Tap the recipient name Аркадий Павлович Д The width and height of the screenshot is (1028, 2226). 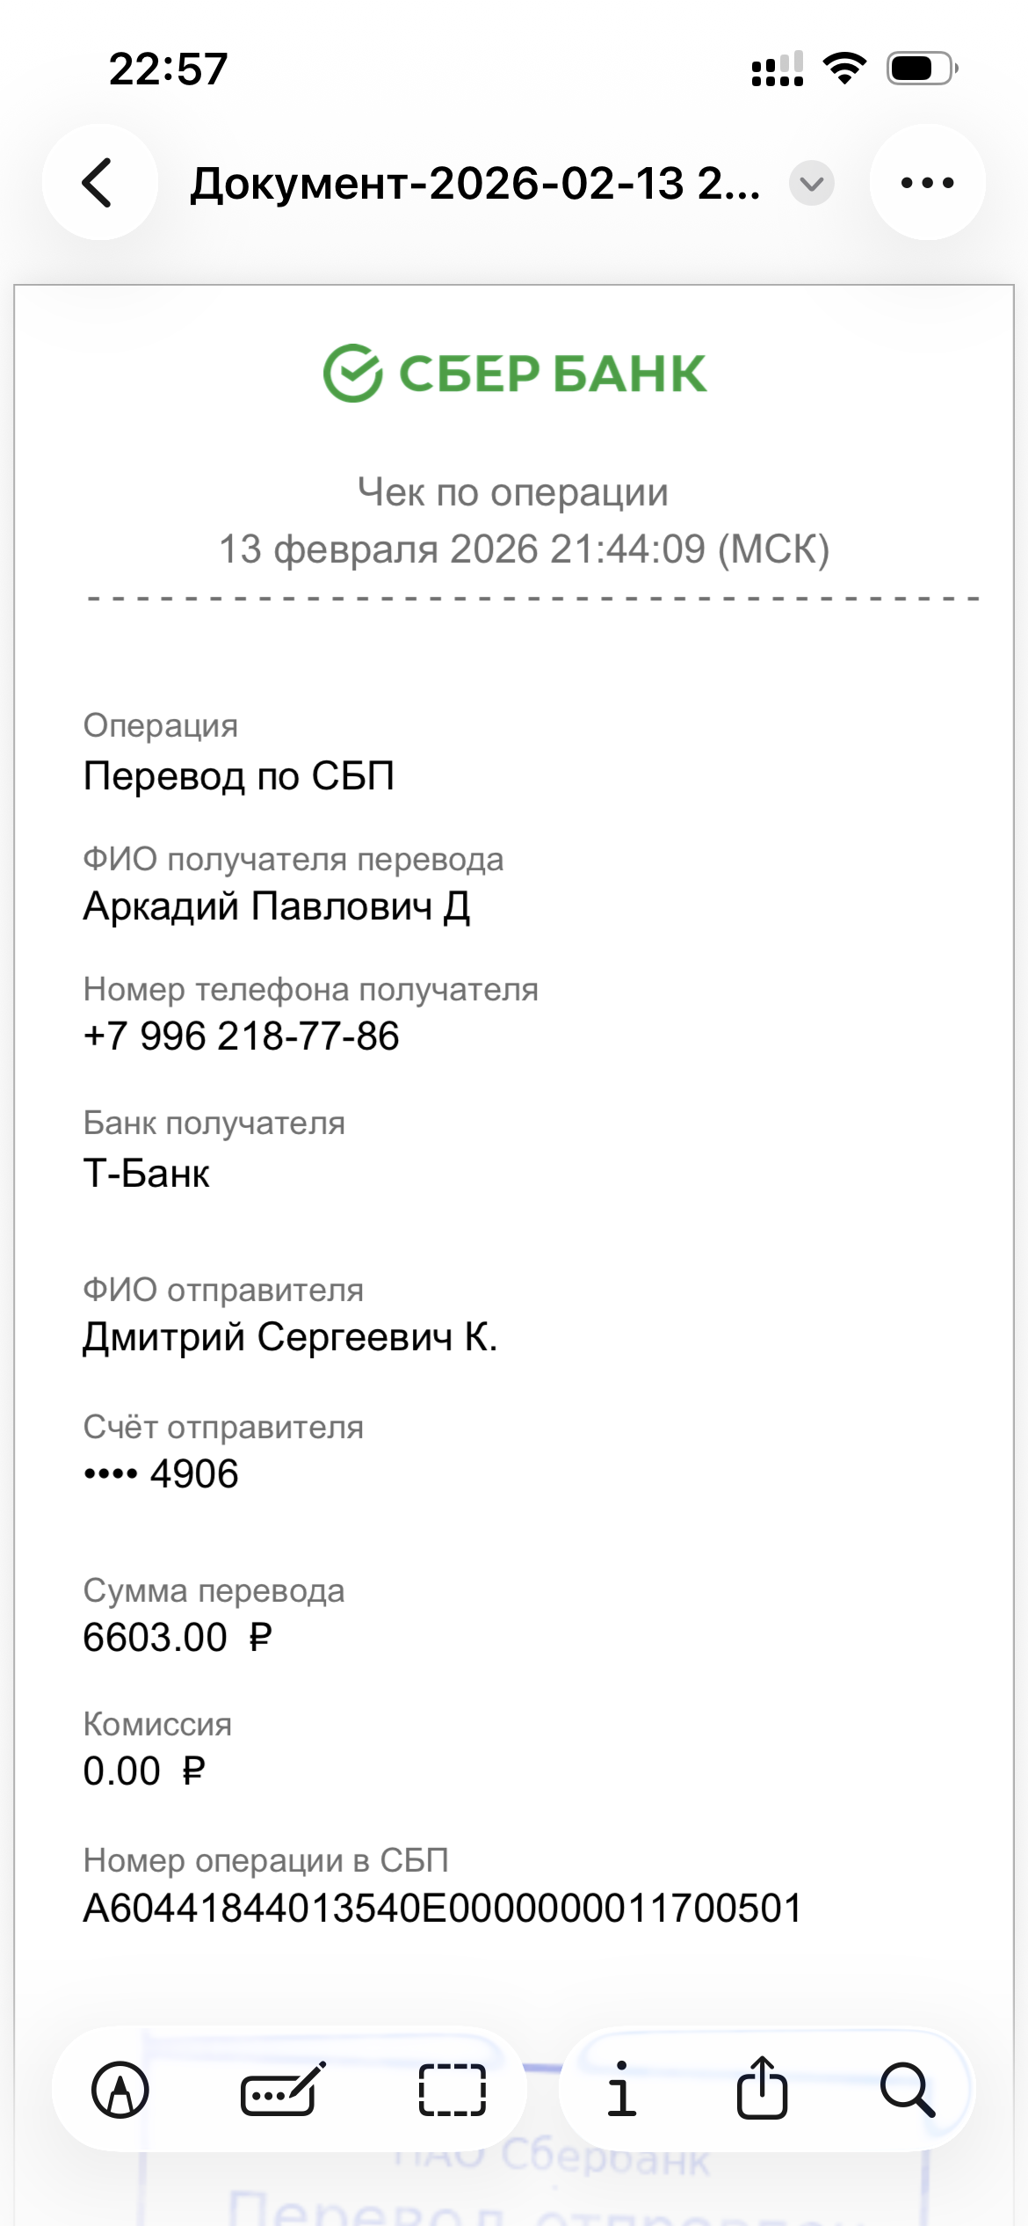[277, 906]
